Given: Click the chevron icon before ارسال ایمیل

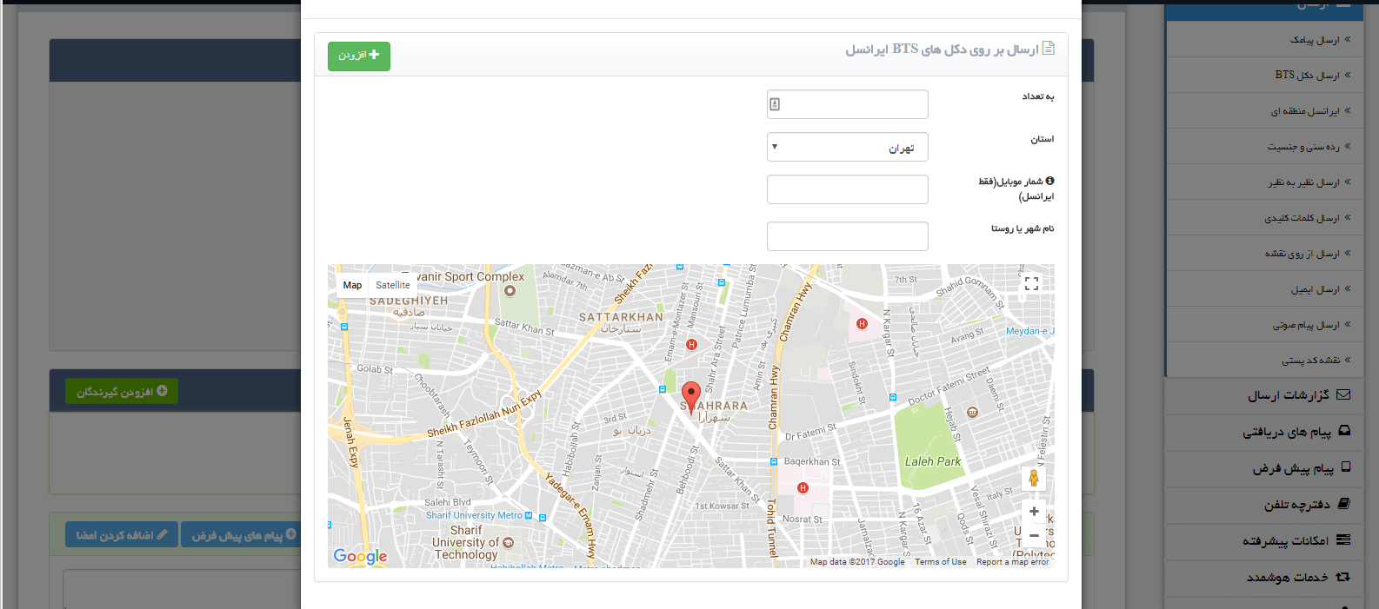Looking at the screenshot, I should 1348,289.
